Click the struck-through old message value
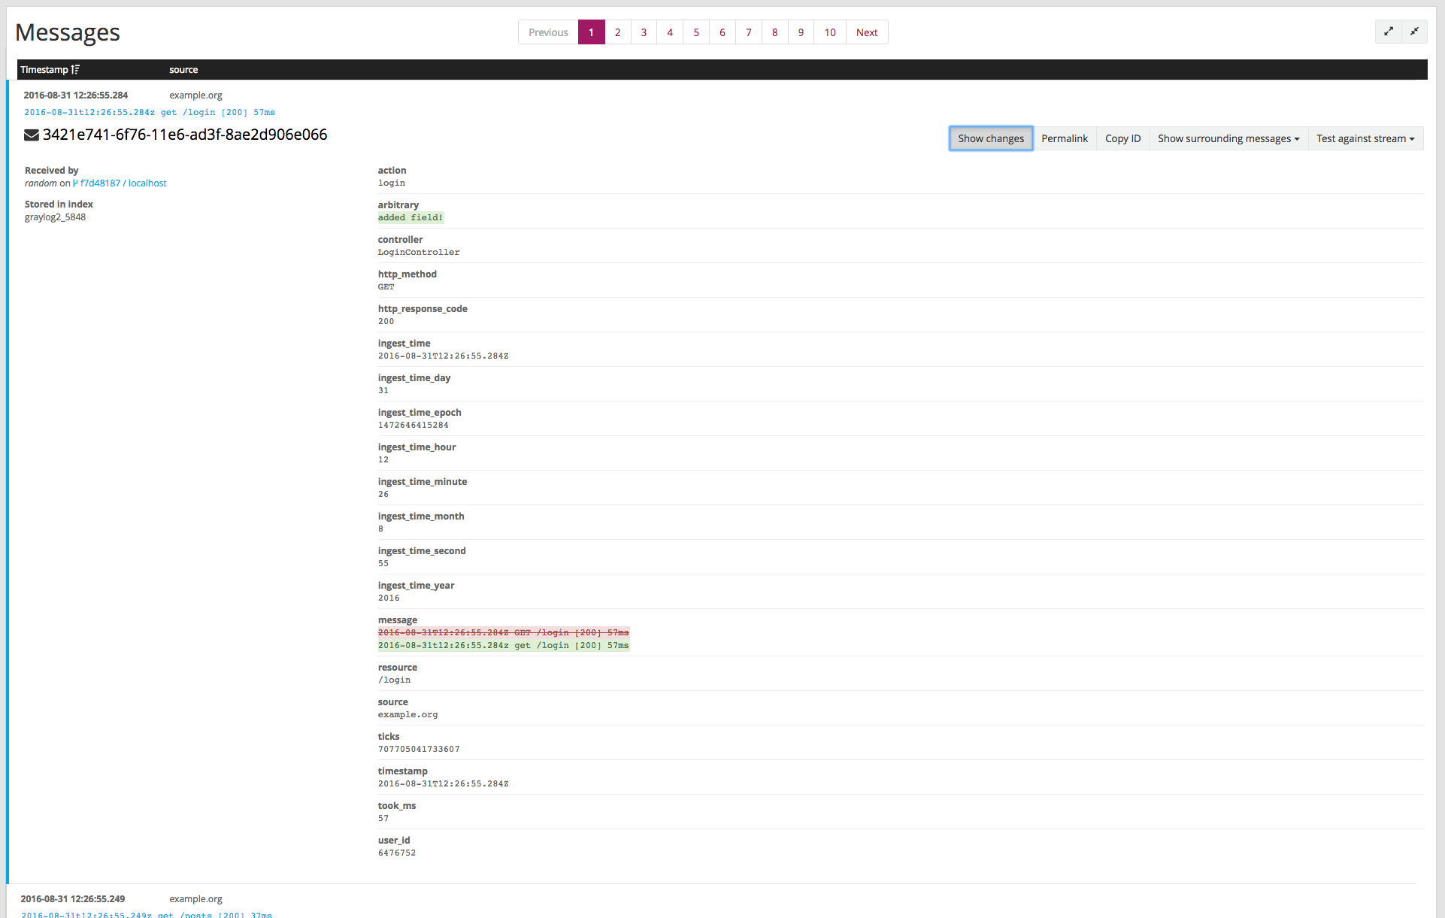 (x=503, y=633)
